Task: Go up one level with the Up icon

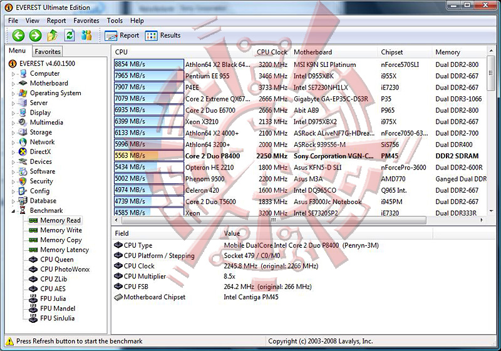Action: coord(53,35)
